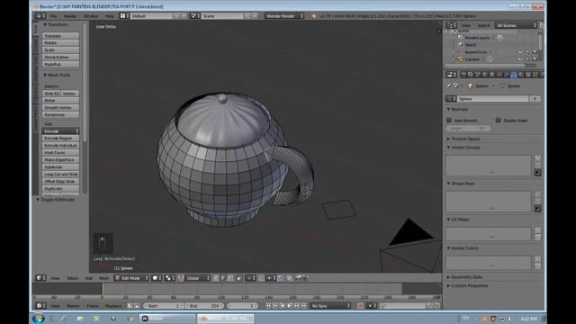The height and width of the screenshot is (324, 576).
Task: Click the Scale button
Action: tap(60, 50)
